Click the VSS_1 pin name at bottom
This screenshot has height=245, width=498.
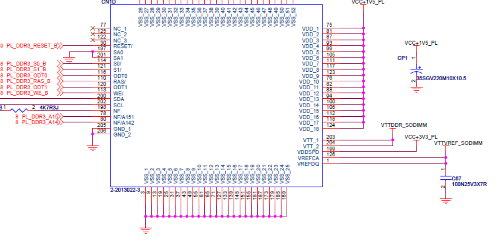coord(146,176)
